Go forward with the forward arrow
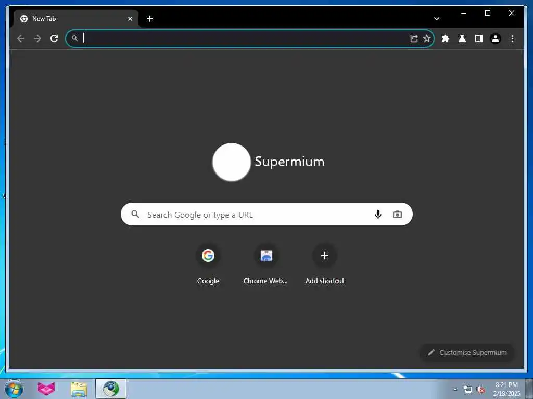This screenshot has width=533, height=399. [37, 38]
